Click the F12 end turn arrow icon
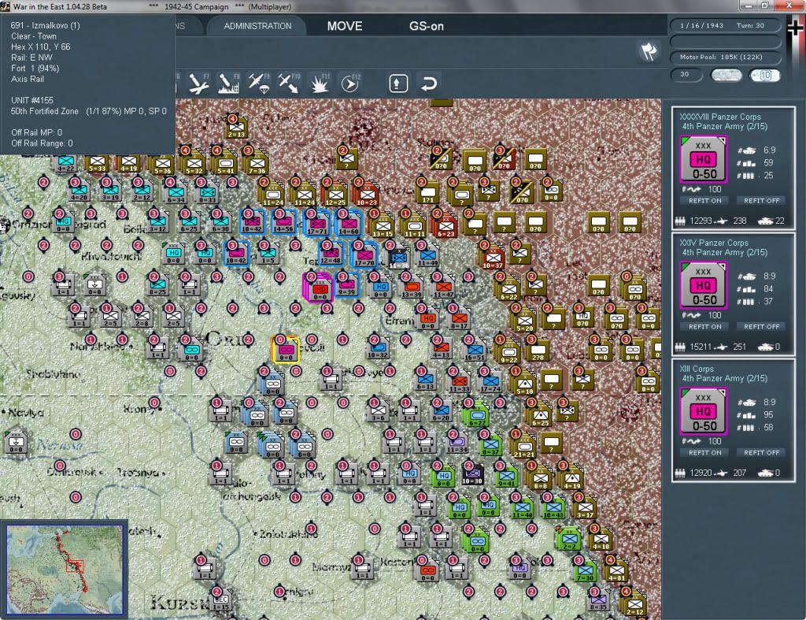This screenshot has height=620, width=806. tap(350, 84)
